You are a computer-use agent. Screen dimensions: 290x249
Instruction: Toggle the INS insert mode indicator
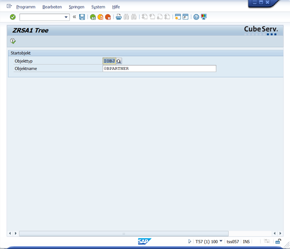pyautogui.click(x=246, y=242)
